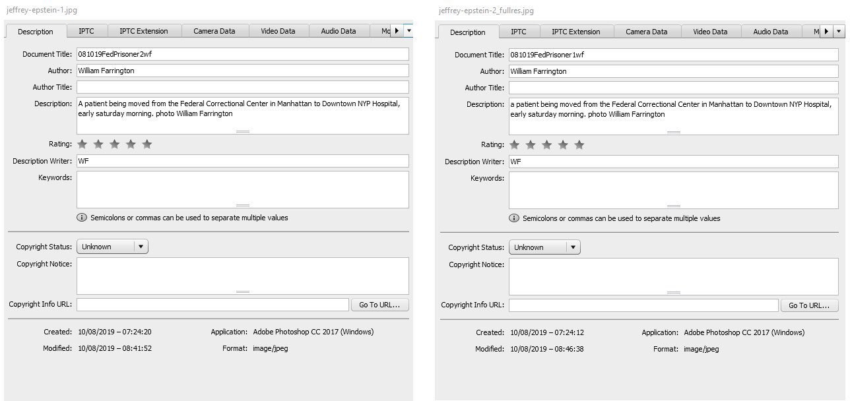The image size is (850, 401).
Task: Open tab list dropdown in right panel
Action: [839, 31]
